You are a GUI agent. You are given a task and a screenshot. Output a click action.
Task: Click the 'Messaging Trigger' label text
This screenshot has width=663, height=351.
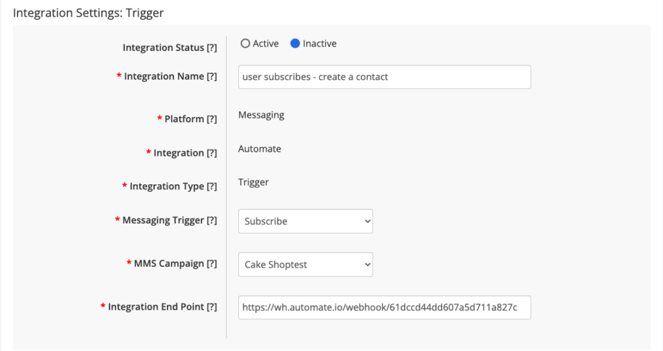pos(163,220)
